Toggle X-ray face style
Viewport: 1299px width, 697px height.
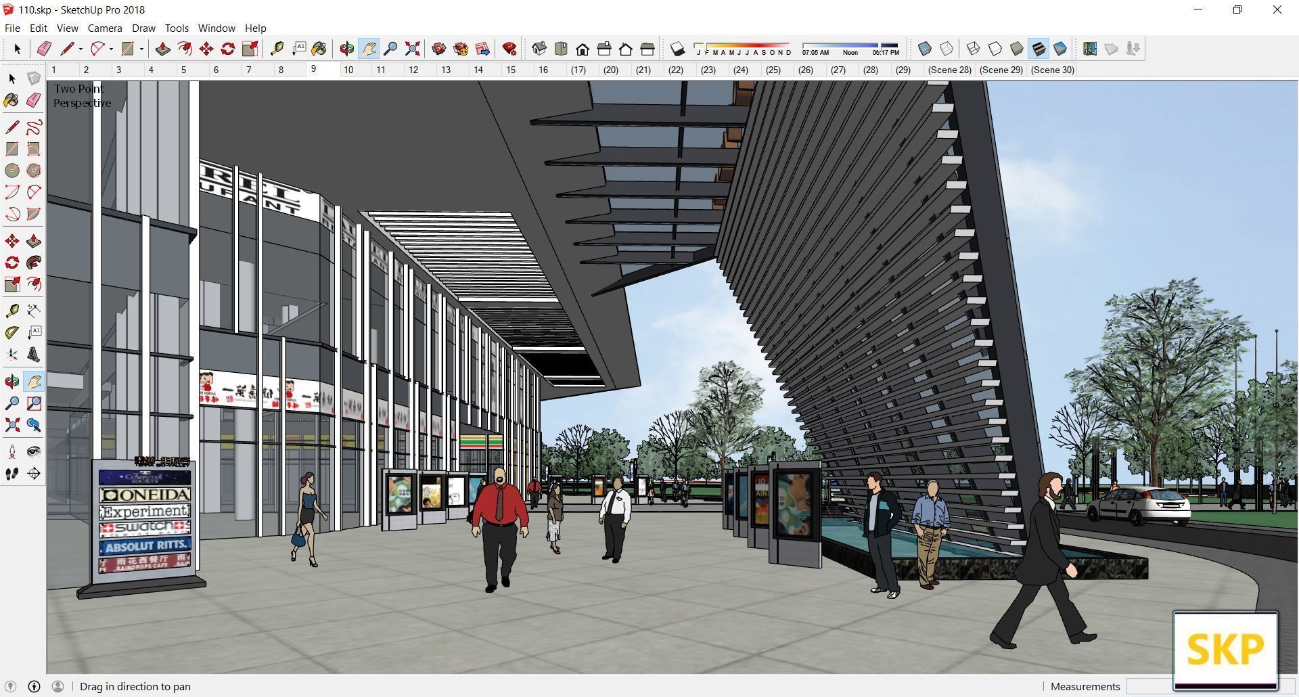click(925, 49)
